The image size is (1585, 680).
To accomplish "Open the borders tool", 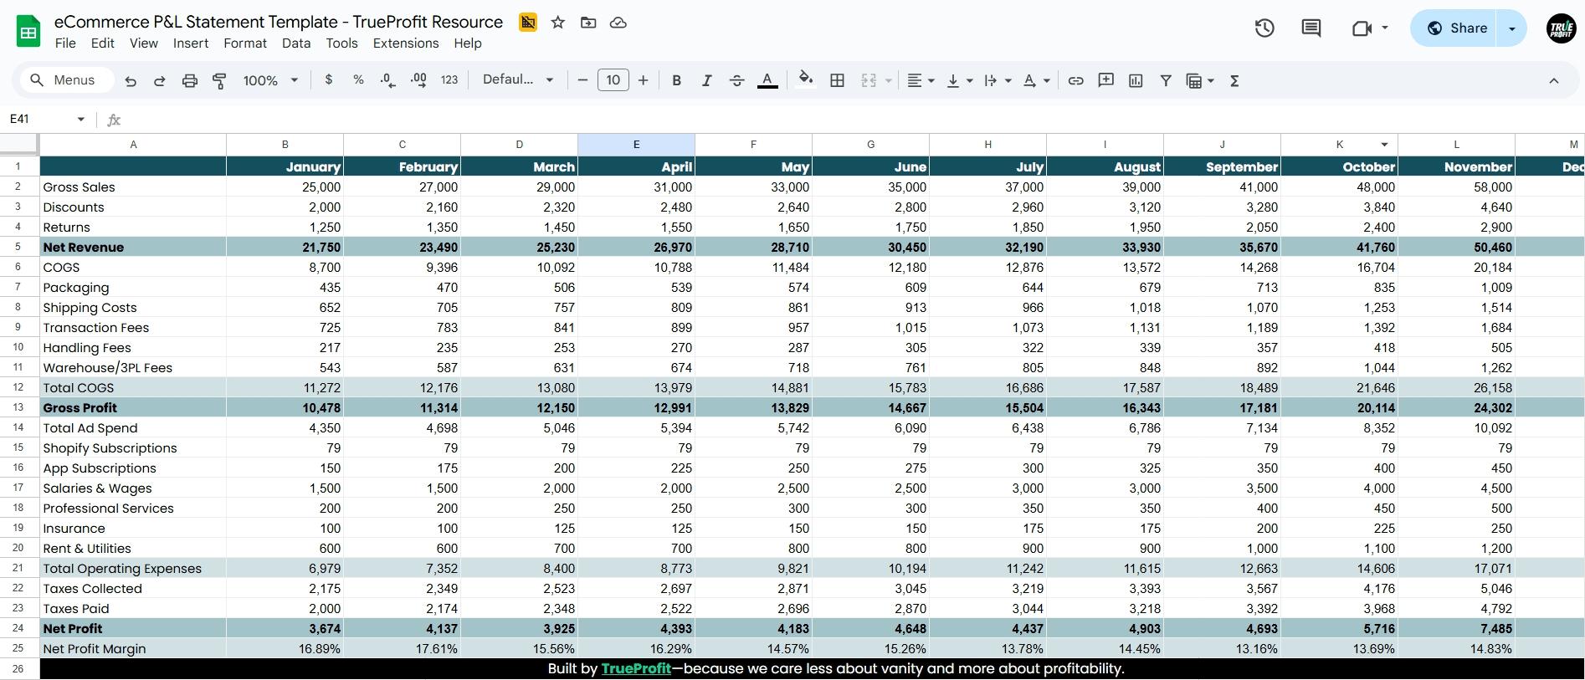I will pos(837,80).
